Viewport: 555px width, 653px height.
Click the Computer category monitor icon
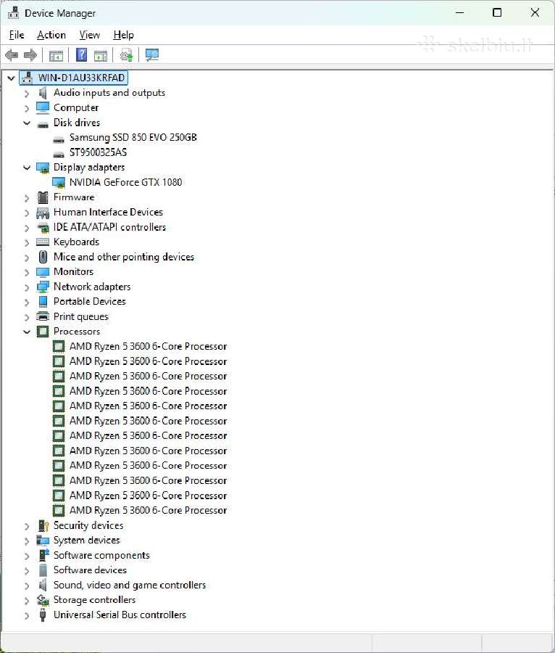43,108
